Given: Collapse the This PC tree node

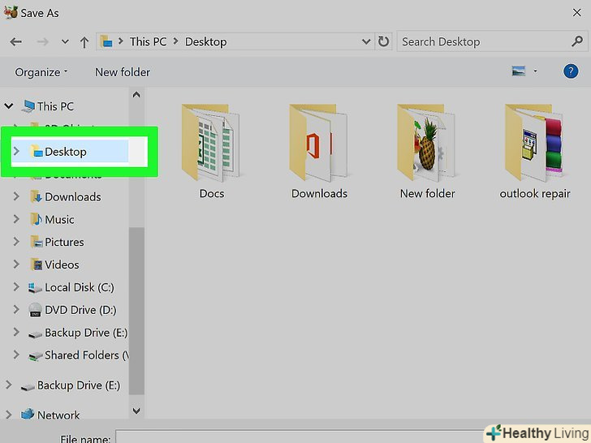Looking at the screenshot, I should [9, 106].
